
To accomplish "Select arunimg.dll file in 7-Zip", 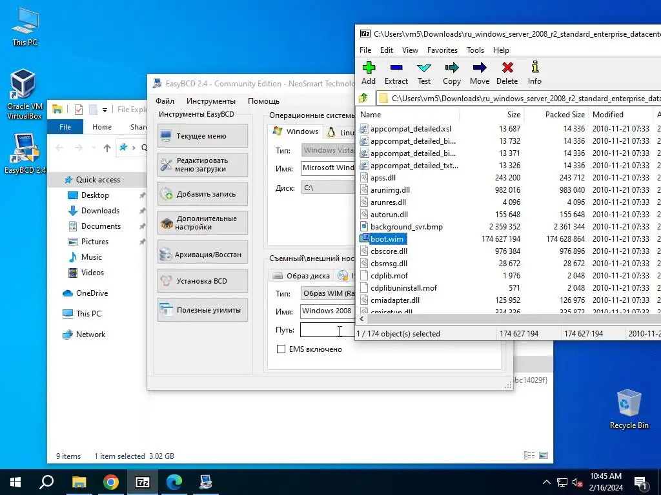I will pos(390,190).
